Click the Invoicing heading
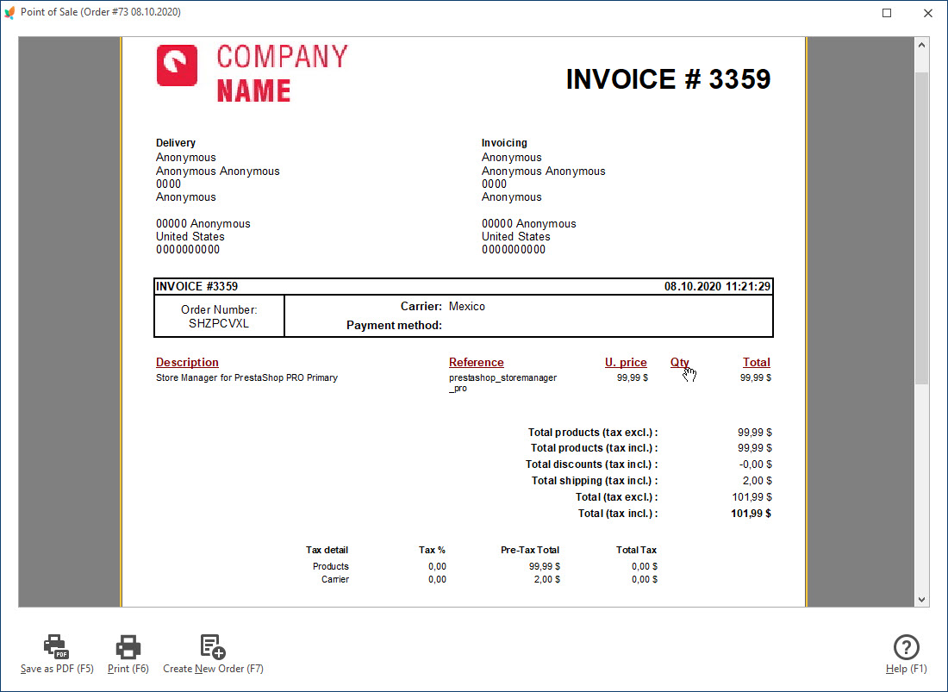The width and height of the screenshot is (948, 692). click(504, 143)
